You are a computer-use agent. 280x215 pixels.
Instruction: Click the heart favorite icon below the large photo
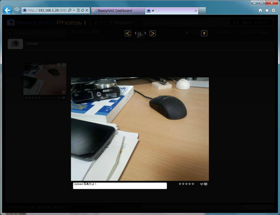(x=201, y=184)
